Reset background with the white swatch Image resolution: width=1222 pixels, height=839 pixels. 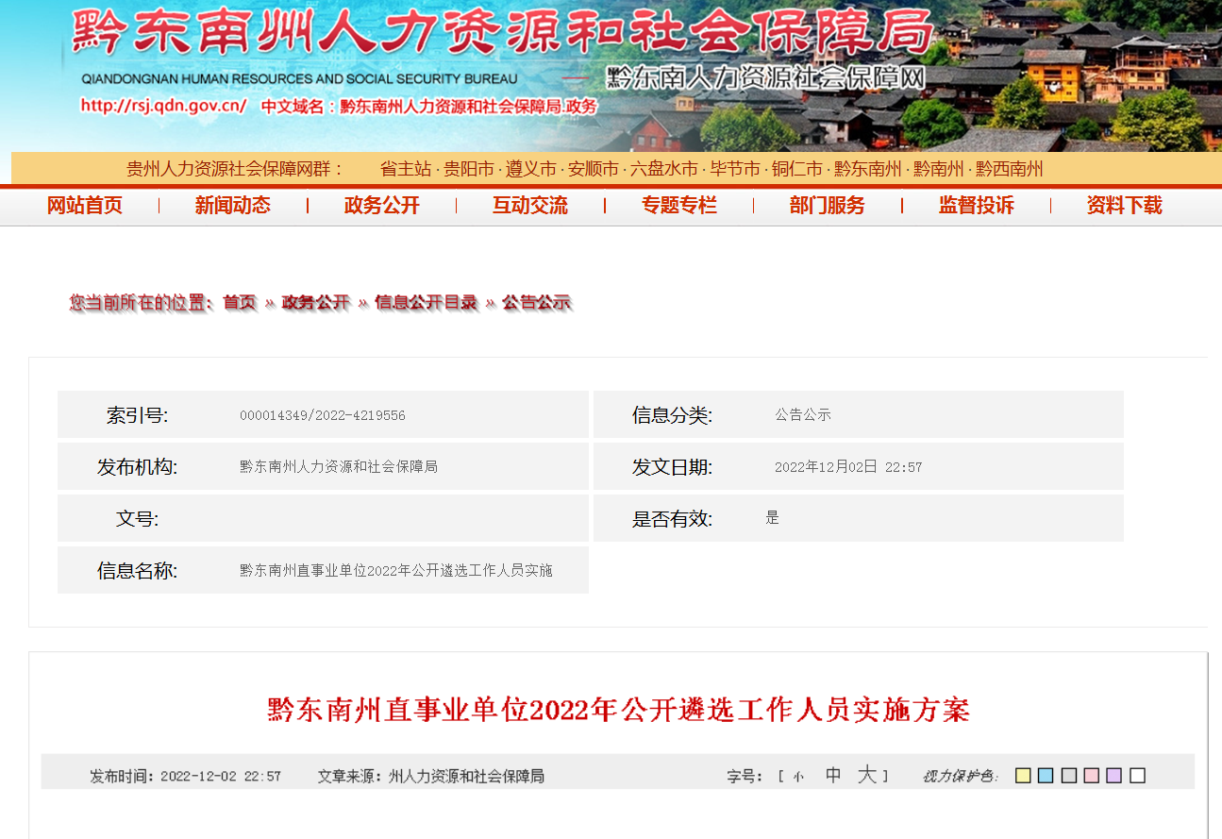[x=1138, y=776]
